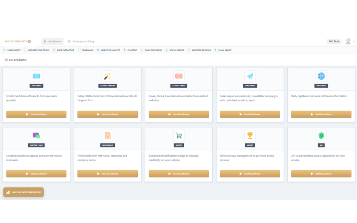The image size is (357, 223).
Task: Click 'Chatbot solution to capture and convert visitors' text
Action: point(34,158)
